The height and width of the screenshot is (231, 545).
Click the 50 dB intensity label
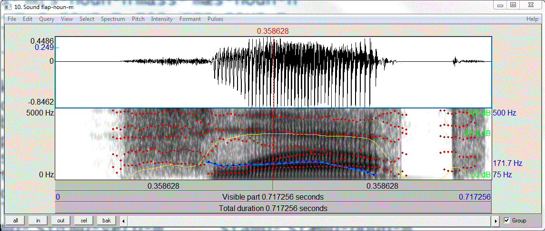(x=481, y=175)
